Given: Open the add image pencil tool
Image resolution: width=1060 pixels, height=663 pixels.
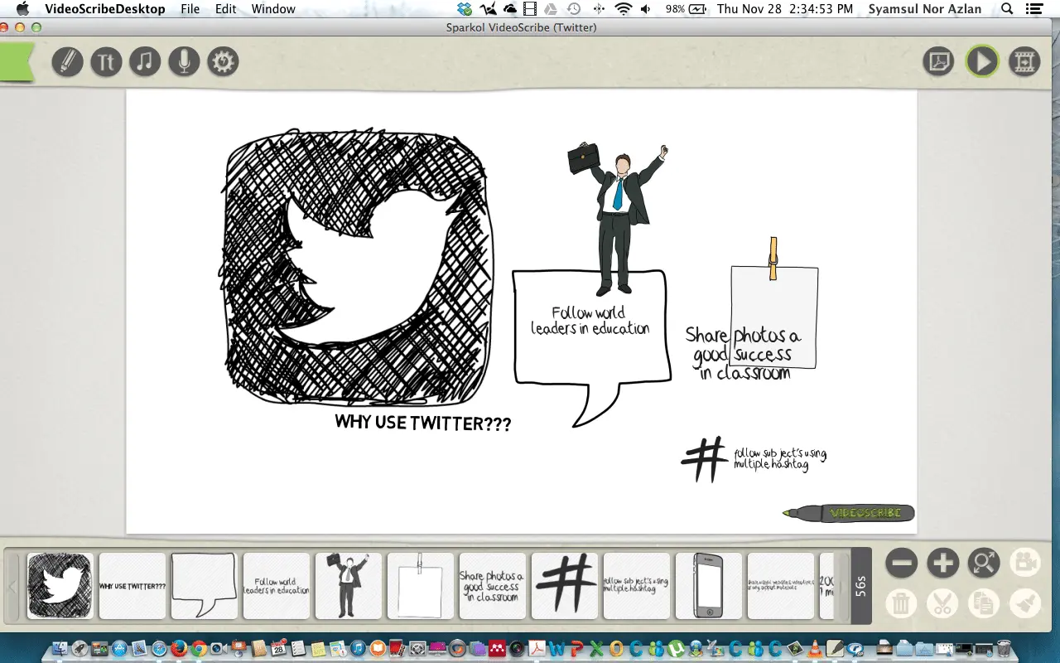Looking at the screenshot, I should (67, 62).
